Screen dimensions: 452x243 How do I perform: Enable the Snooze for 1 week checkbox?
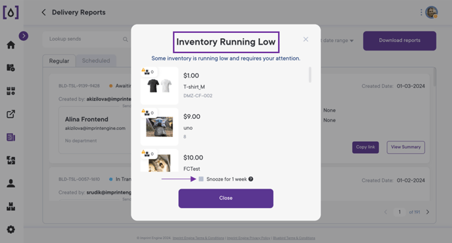pyautogui.click(x=201, y=179)
